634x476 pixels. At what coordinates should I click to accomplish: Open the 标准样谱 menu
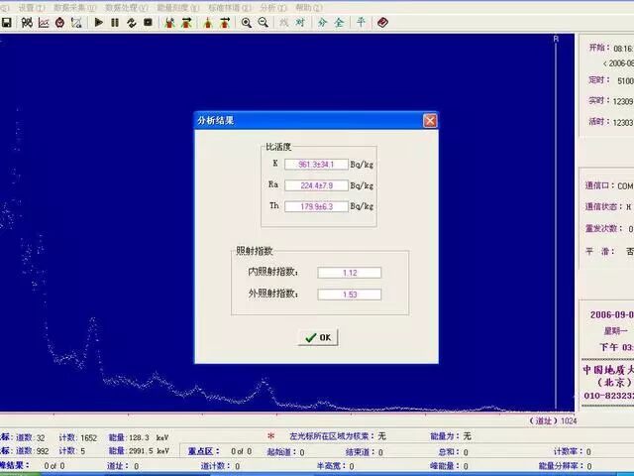click(x=230, y=8)
